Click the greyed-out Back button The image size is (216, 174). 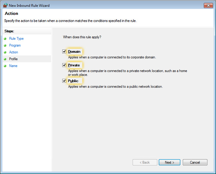click(x=145, y=162)
